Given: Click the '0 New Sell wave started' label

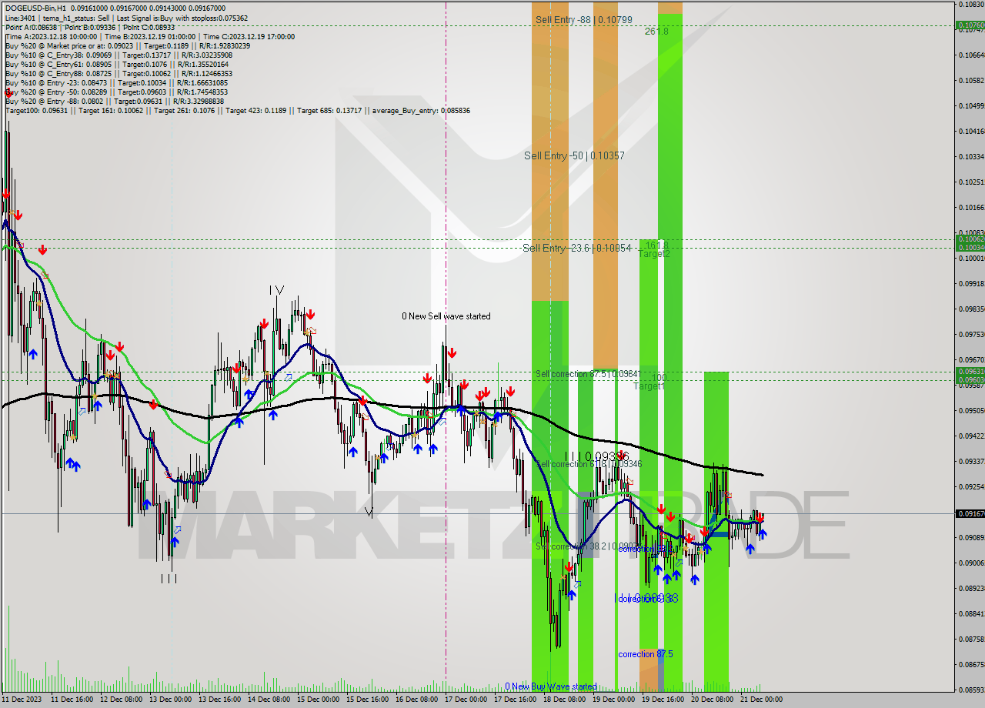Looking at the screenshot, I should pos(446,316).
